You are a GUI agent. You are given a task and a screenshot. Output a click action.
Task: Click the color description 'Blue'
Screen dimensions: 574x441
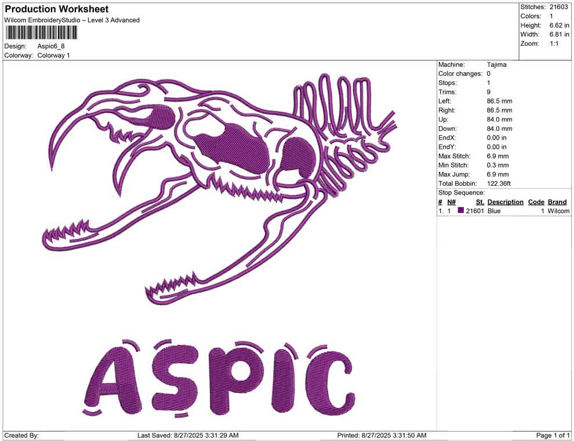pos(494,211)
